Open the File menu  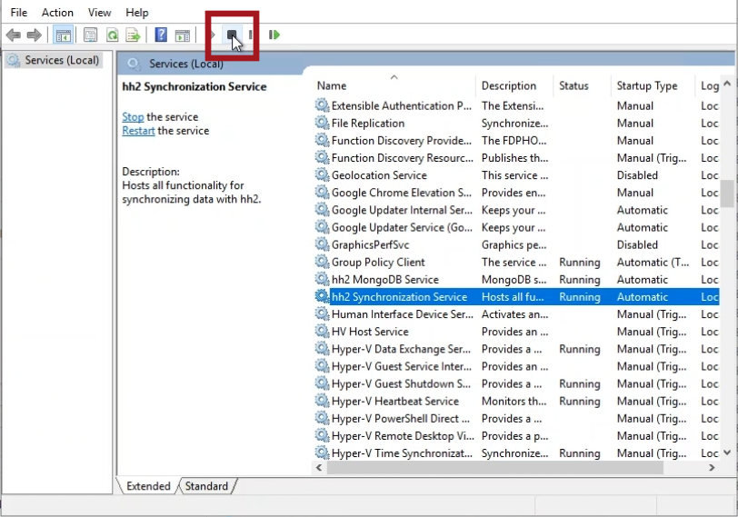(19, 12)
